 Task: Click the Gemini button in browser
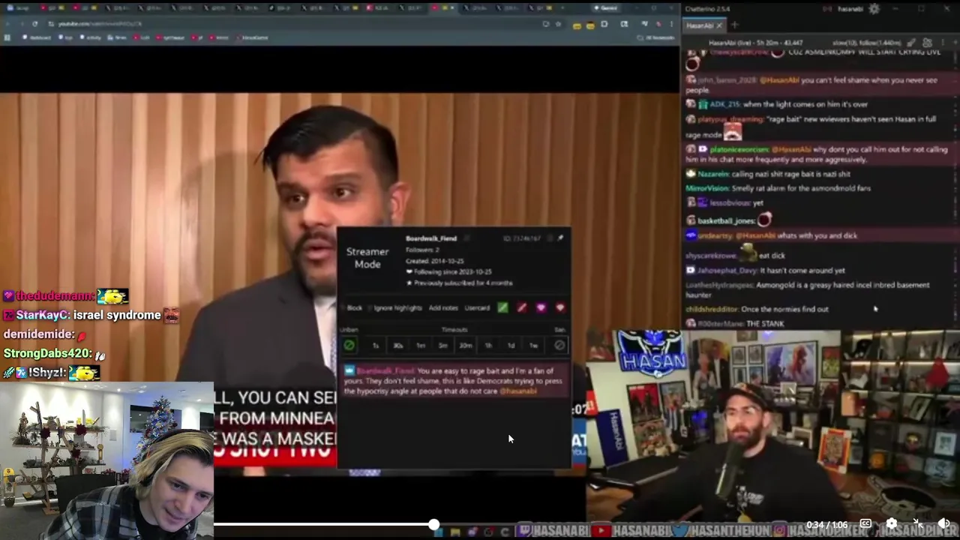click(x=605, y=8)
